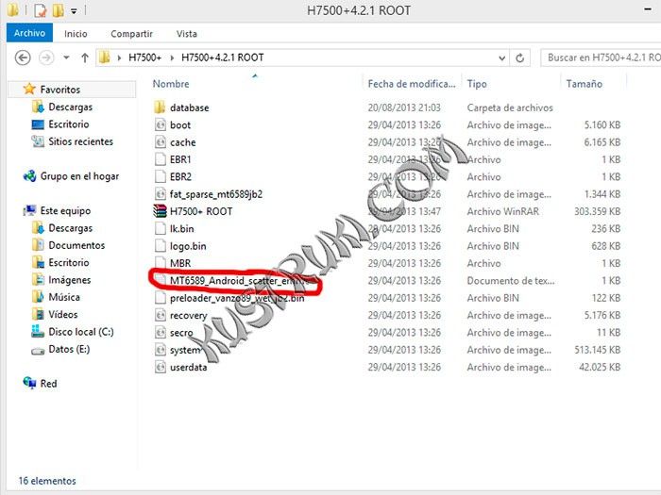Sort by the Tipo column header
The height and width of the screenshot is (495, 661).
477,84
